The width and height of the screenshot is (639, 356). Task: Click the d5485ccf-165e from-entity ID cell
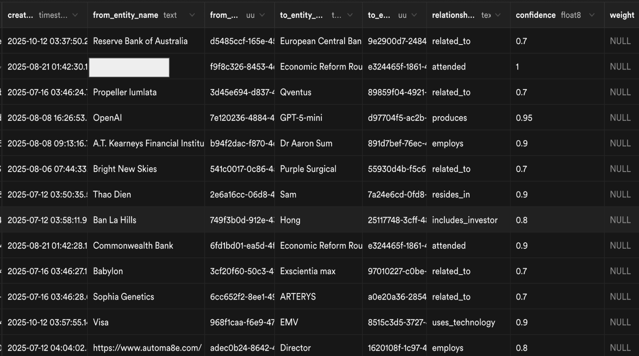(x=240, y=41)
